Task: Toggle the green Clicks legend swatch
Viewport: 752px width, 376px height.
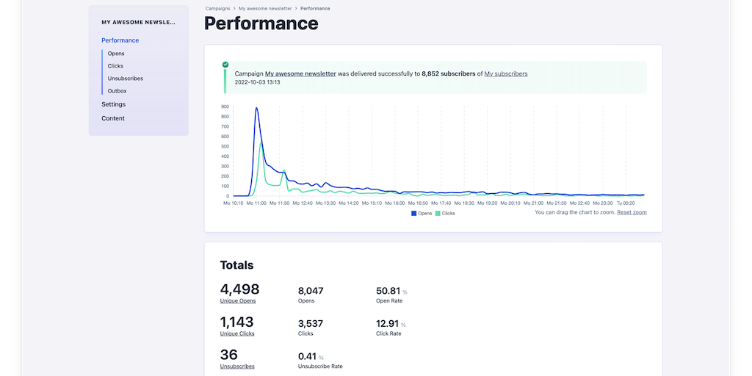Action: 438,213
